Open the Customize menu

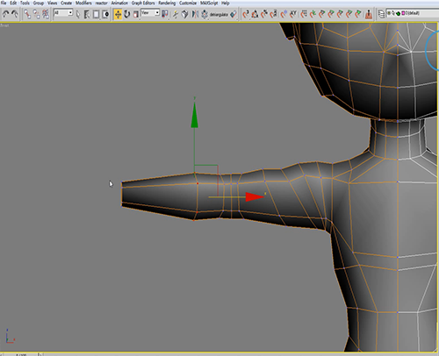[x=188, y=3]
